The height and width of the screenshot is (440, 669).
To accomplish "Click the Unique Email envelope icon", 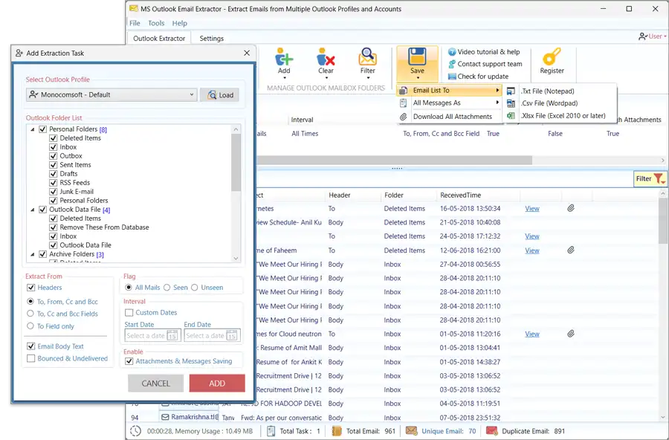I will [x=411, y=431].
